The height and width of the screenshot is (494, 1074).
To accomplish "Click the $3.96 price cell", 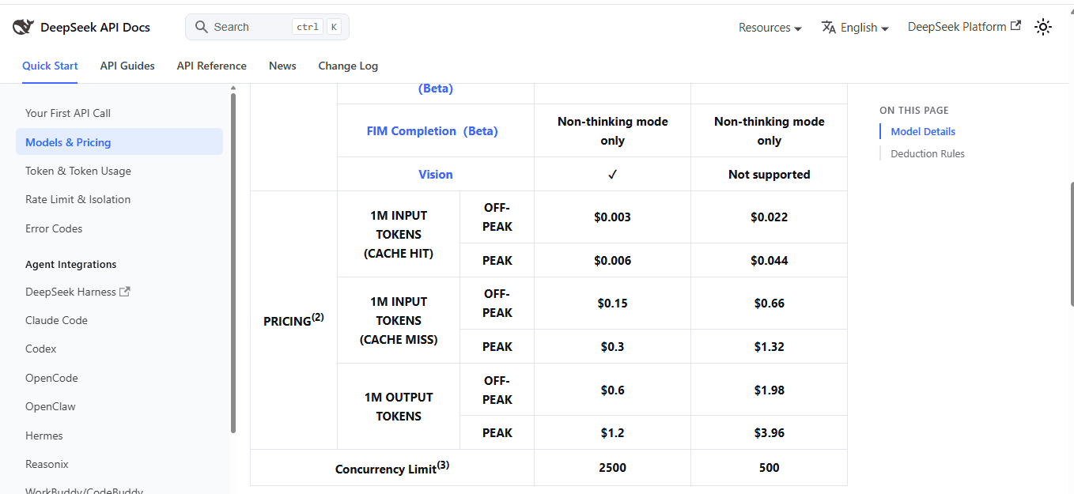I will tap(770, 432).
